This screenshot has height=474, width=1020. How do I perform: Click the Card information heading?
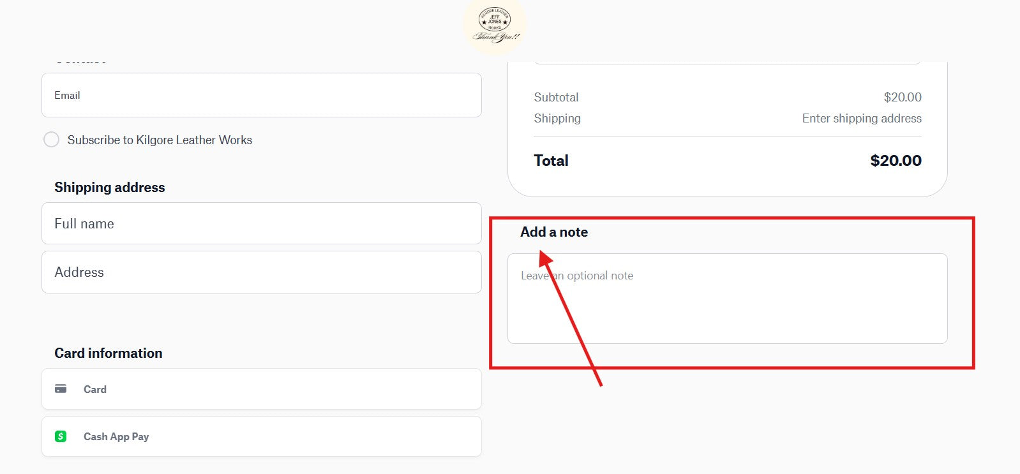coord(109,353)
